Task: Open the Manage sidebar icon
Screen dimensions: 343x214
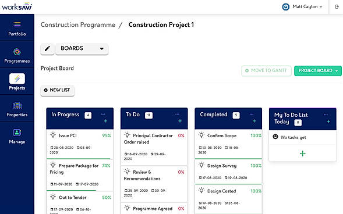Action: (x=17, y=133)
